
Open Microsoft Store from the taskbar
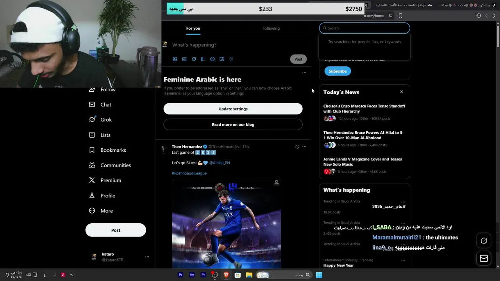[237, 275]
